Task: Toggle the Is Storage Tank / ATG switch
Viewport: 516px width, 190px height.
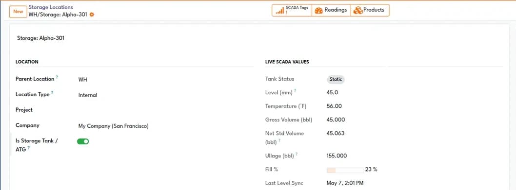Action: point(83,141)
